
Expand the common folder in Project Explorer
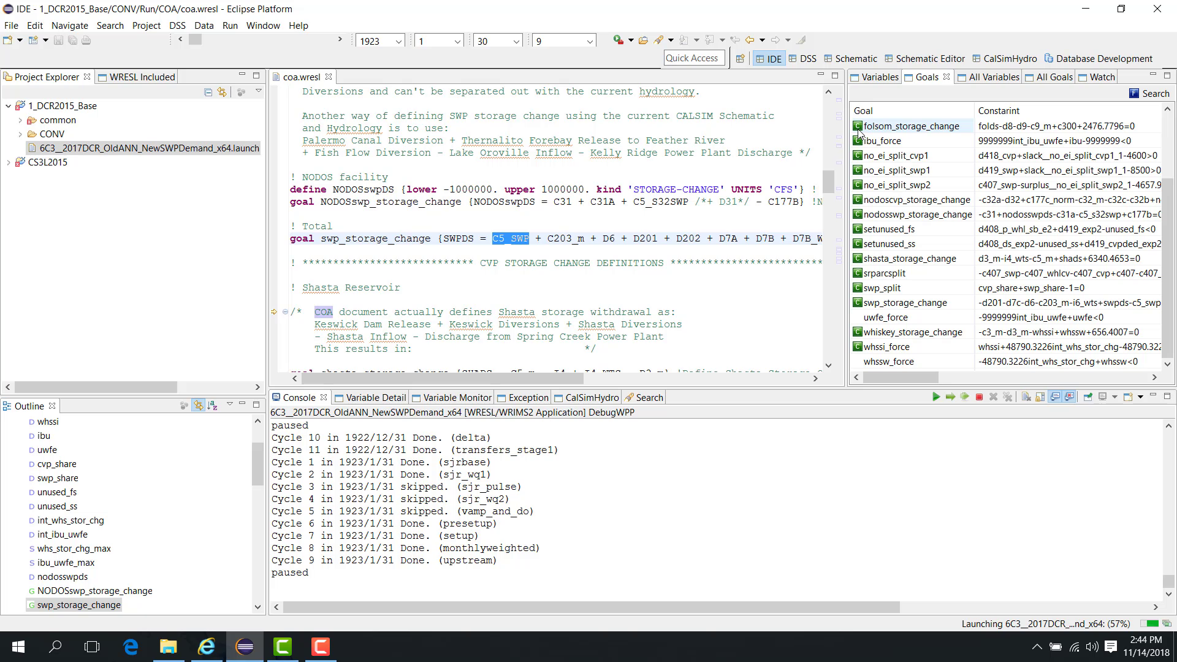(x=20, y=120)
